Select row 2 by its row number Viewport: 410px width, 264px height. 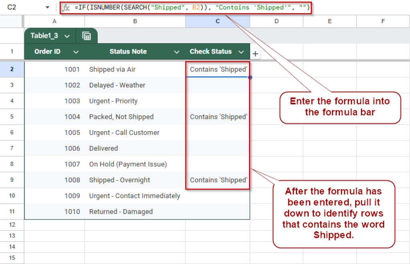pos(12,69)
